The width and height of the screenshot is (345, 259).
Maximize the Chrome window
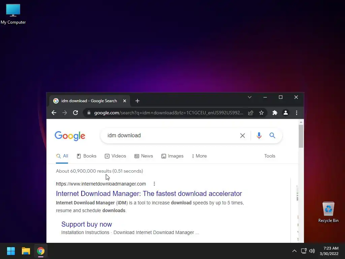click(x=281, y=97)
